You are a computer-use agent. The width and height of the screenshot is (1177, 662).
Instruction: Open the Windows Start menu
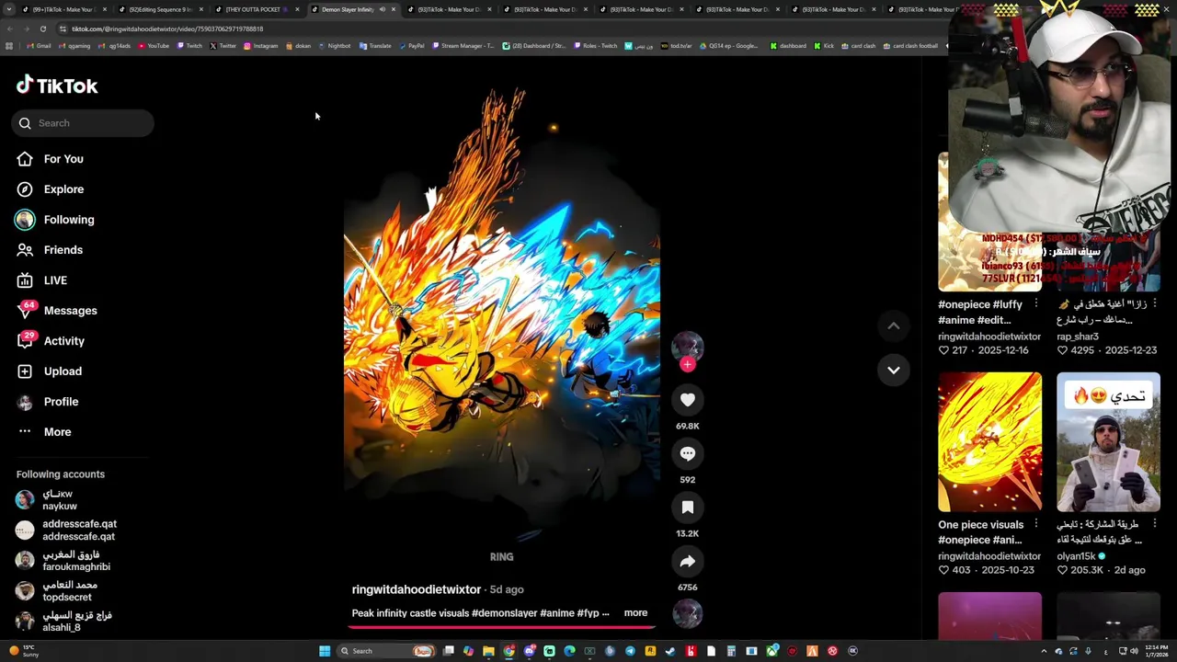325,651
